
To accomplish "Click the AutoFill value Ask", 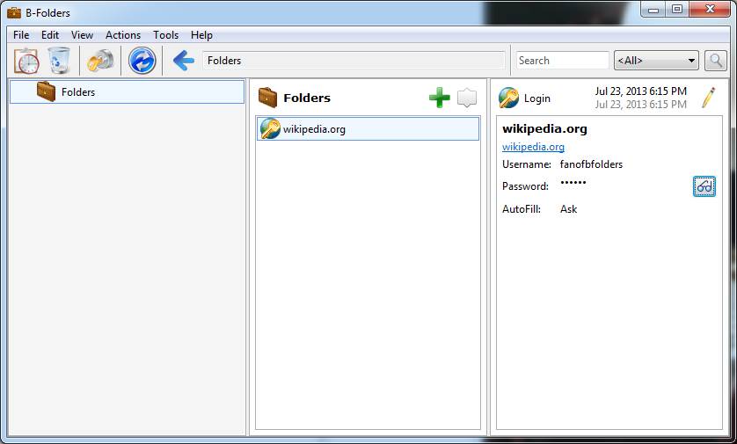I will [x=569, y=209].
